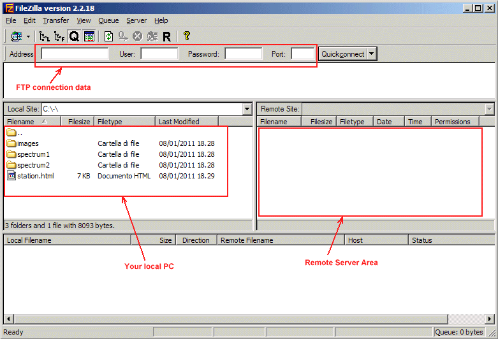This screenshot has height=339, width=498.
Task: Select the images folder icon
Action: pyautogui.click(x=11, y=143)
